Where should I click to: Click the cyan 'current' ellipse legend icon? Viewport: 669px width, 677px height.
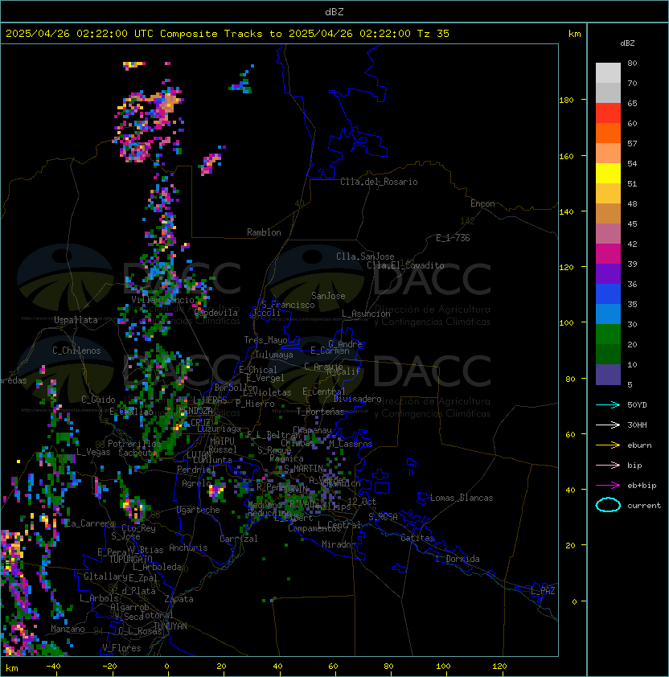pyautogui.click(x=608, y=505)
